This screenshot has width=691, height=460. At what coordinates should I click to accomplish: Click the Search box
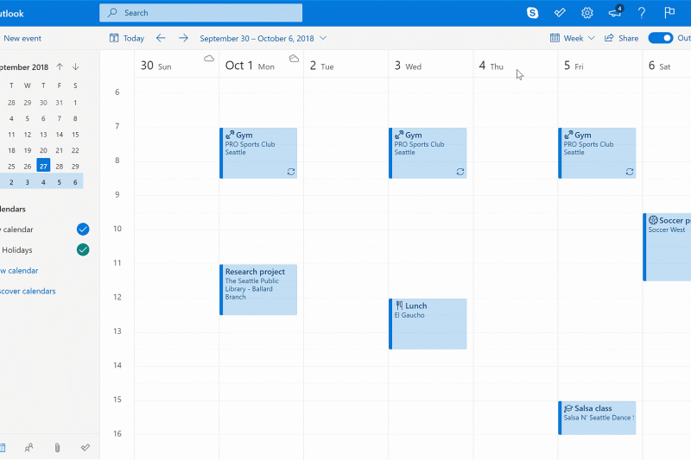201,13
